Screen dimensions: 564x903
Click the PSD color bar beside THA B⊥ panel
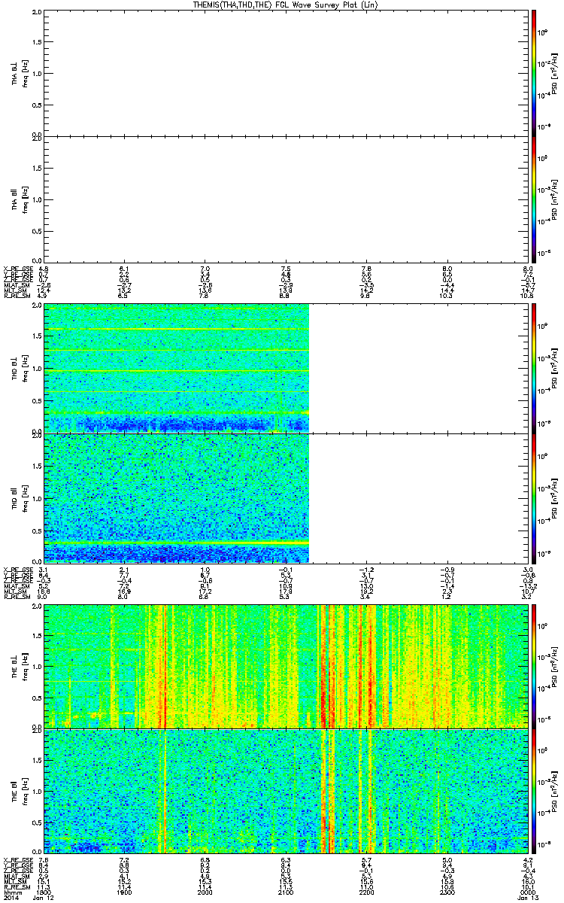pos(534,73)
